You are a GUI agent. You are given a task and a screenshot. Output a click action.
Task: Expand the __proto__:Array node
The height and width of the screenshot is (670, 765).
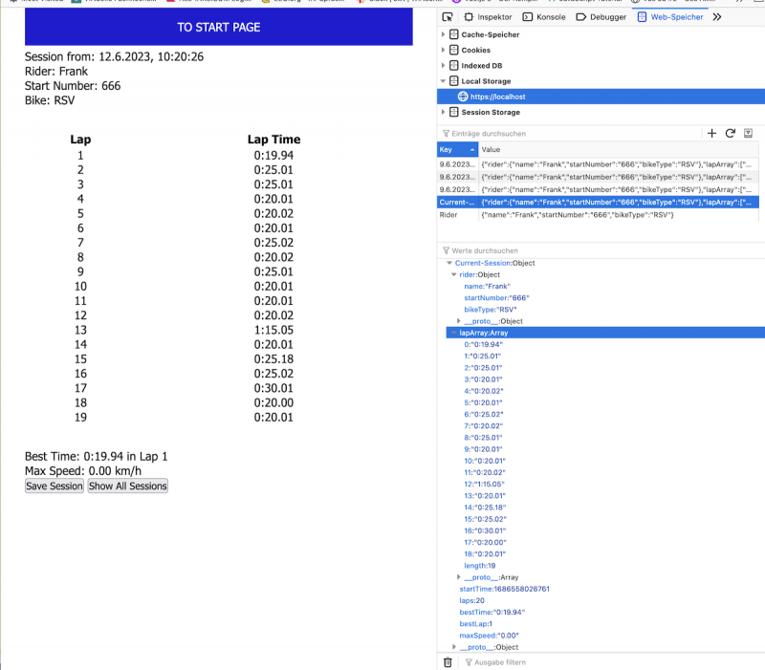coord(458,577)
